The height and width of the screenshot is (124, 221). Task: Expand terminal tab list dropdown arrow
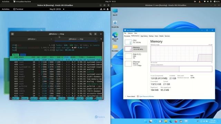(x=101, y=39)
